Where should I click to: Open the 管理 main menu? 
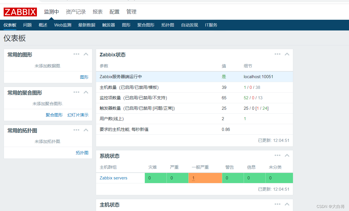(132, 12)
